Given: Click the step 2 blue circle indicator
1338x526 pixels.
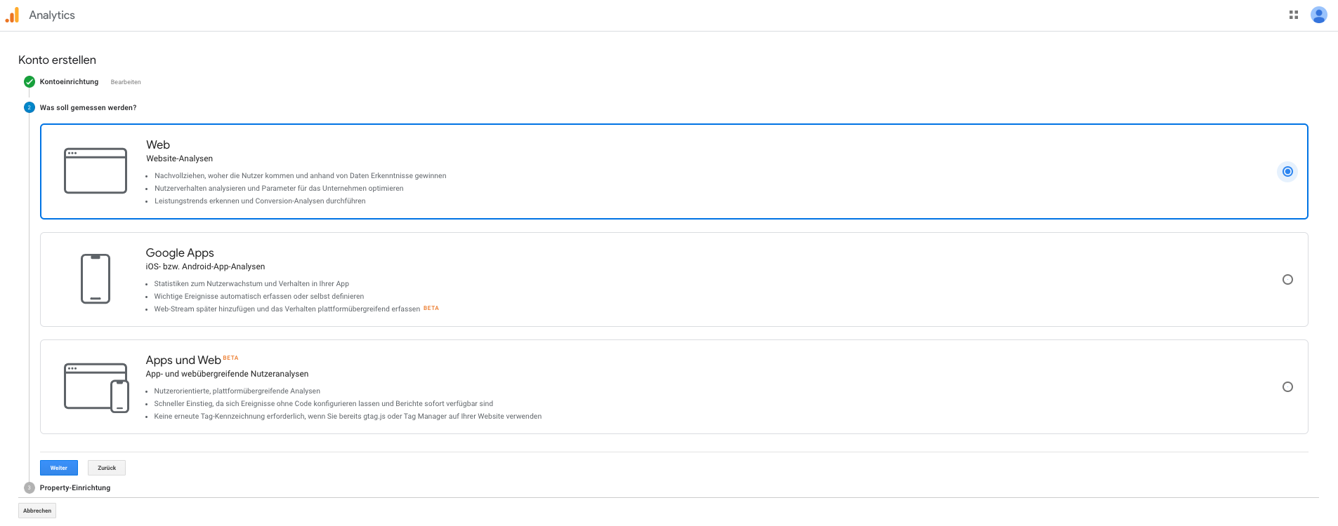Looking at the screenshot, I should point(29,107).
